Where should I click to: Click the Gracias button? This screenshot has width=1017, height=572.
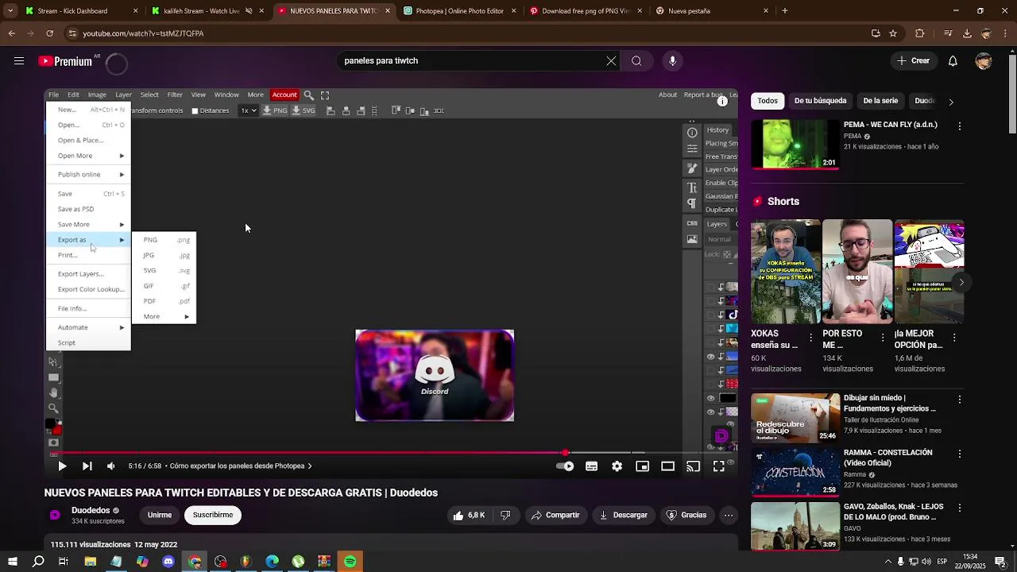pos(686,516)
